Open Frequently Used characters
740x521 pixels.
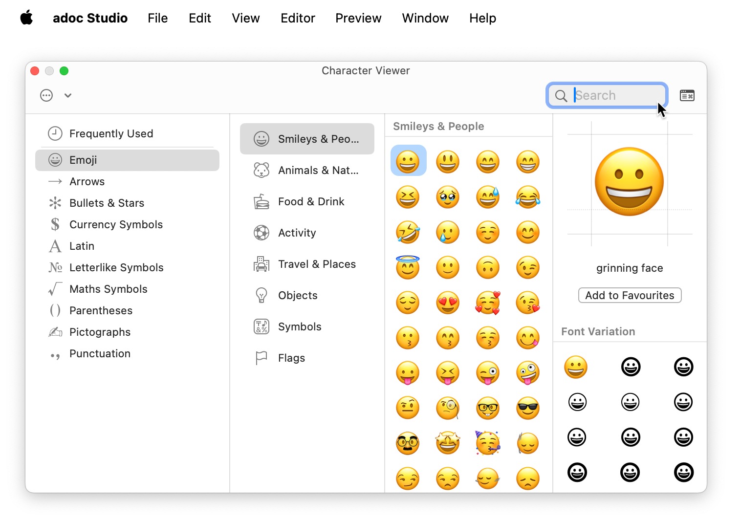pos(111,133)
